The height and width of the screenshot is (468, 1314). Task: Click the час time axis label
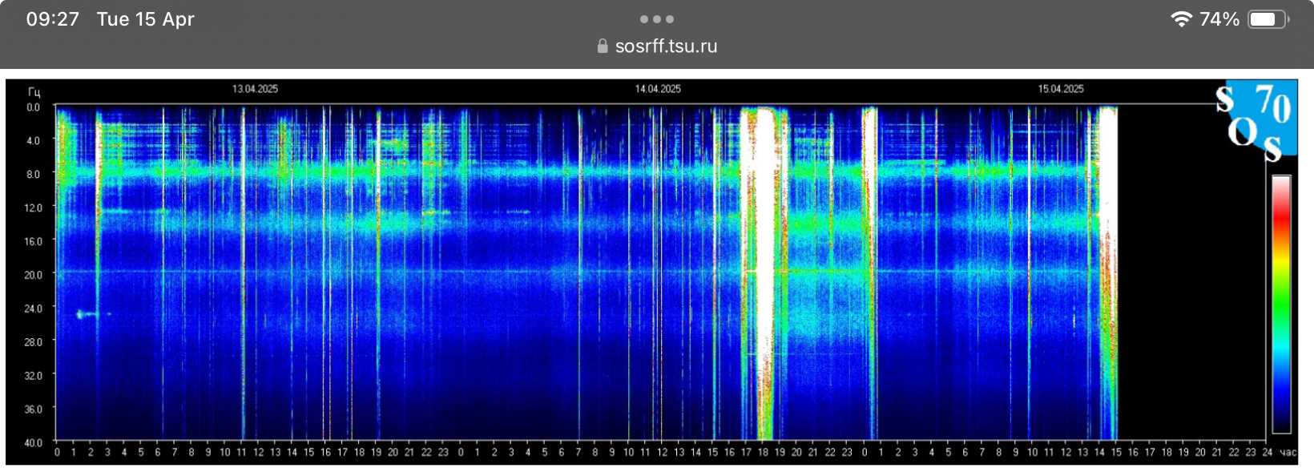(1287, 453)
